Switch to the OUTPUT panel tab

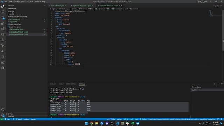click(x=61, y=84)
